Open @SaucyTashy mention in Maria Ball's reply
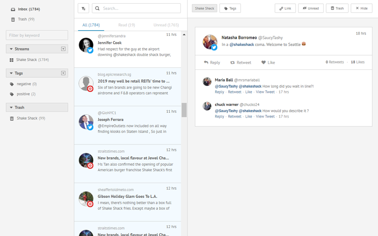Viewport: 378px width, 236px height. [x=226, y=86]
